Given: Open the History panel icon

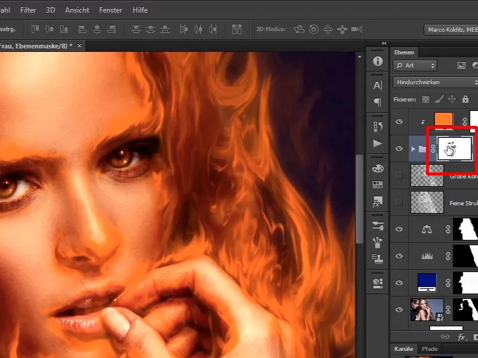Looking at the screenshot, I should click(378, 126).
